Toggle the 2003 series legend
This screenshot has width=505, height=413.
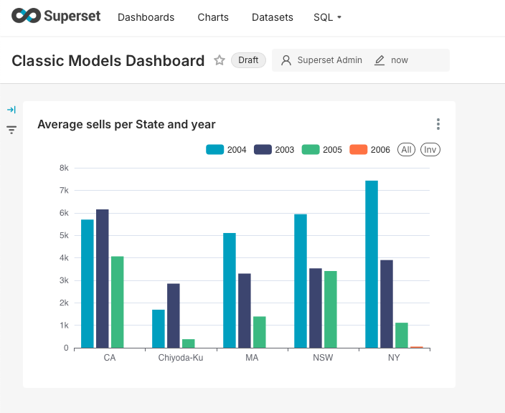pos(274,150)
